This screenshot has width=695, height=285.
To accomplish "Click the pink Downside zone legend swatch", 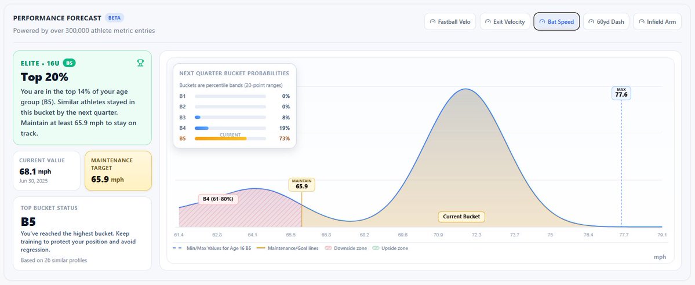I will 329,248.
